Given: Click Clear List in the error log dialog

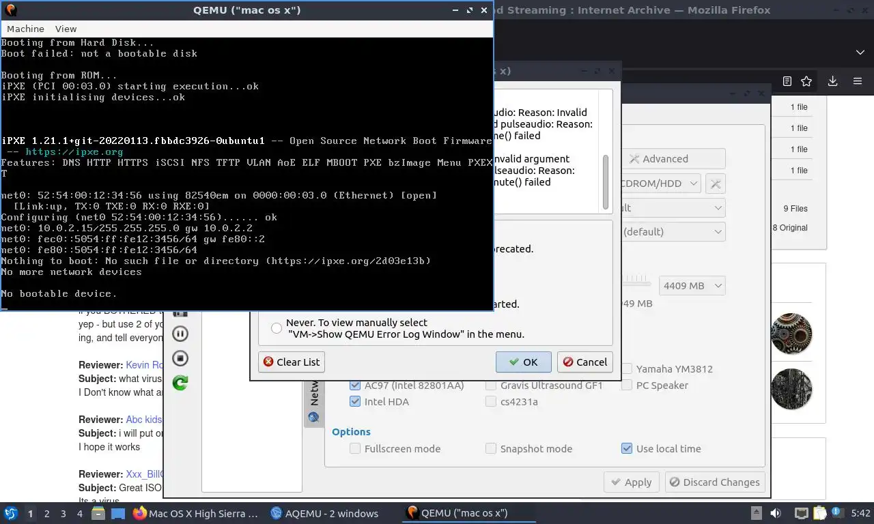Looking at the screenshot, I should click(x=292, y=362).
